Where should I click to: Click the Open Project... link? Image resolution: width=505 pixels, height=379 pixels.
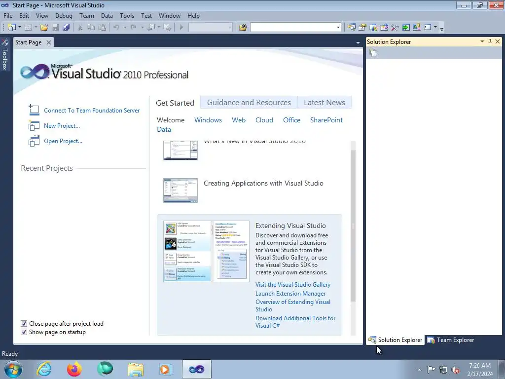(63, 141)
